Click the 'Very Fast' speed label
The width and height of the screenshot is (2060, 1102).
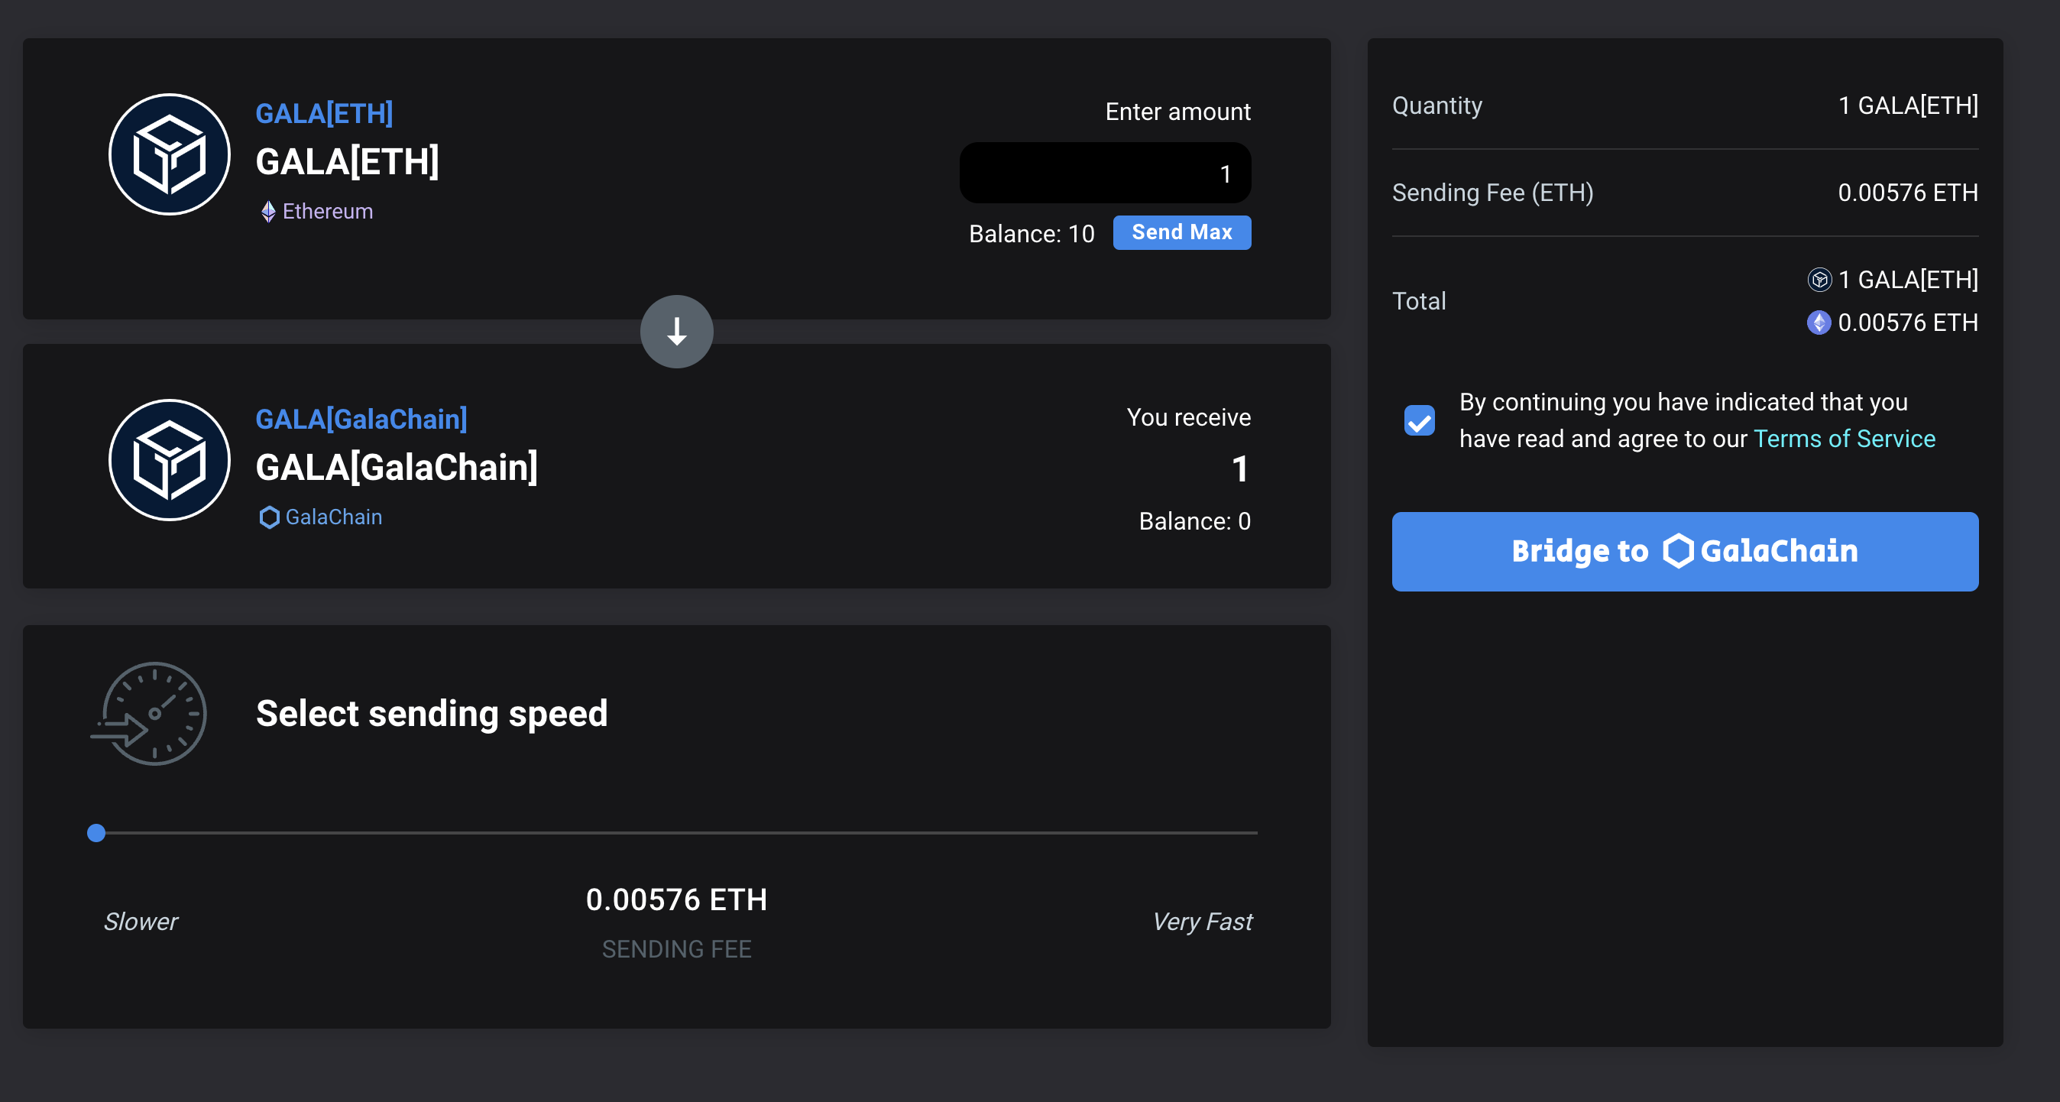[x=1202, y=922]
